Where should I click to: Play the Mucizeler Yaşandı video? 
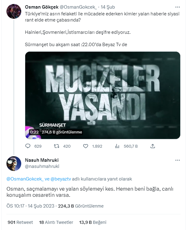[x=102, y=95]
